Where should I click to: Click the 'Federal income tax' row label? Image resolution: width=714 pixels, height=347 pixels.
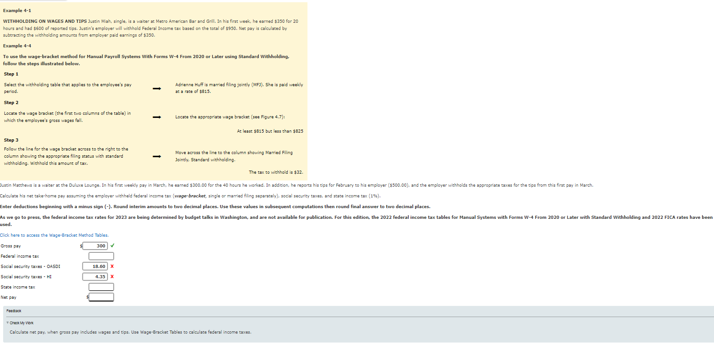coord(20,256)
